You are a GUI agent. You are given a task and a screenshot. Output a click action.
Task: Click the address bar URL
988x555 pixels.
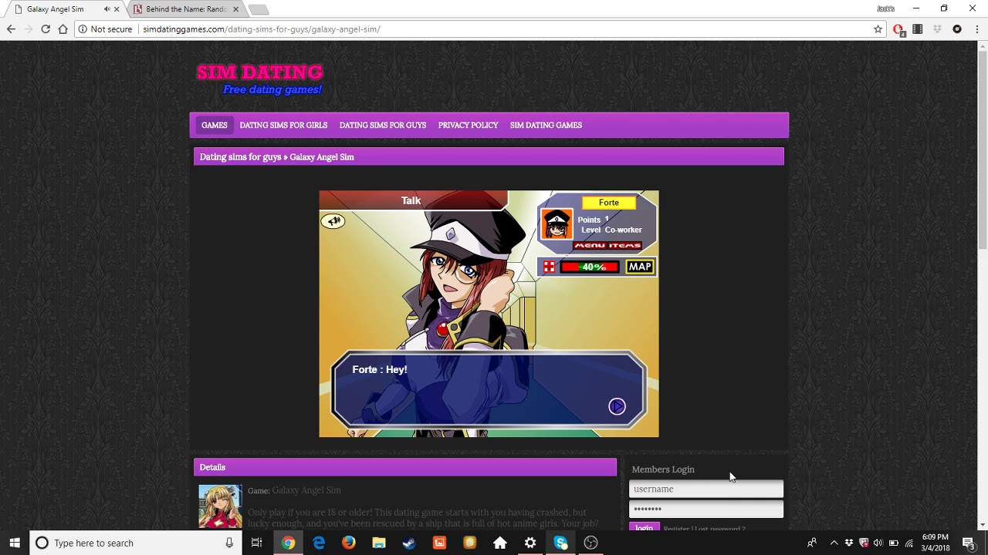[x=262, y=29]
